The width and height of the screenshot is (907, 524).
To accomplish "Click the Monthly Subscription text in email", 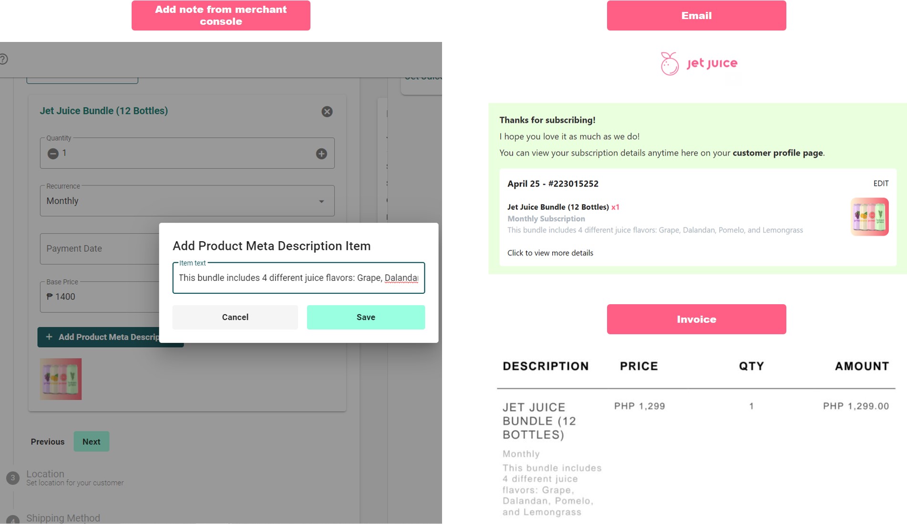I will [546, 219].
